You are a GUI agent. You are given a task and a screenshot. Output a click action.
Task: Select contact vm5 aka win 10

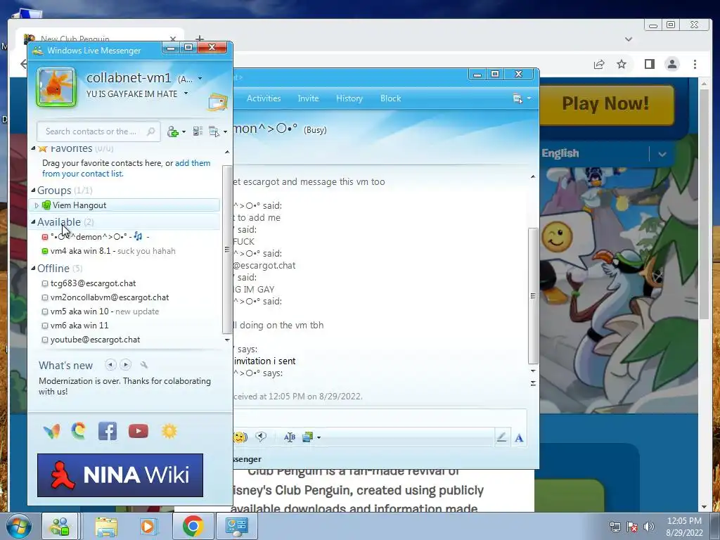click(100, 311)
